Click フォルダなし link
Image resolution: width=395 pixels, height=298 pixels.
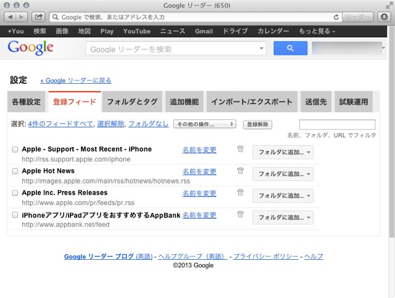point(148,124)
